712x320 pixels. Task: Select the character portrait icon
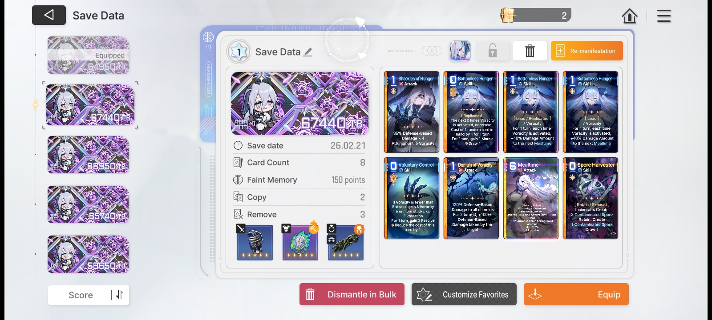click(x=460, y=51)
